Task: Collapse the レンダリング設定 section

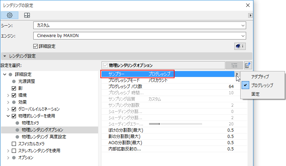Action: pyautogui.click(x=5, y=56)
